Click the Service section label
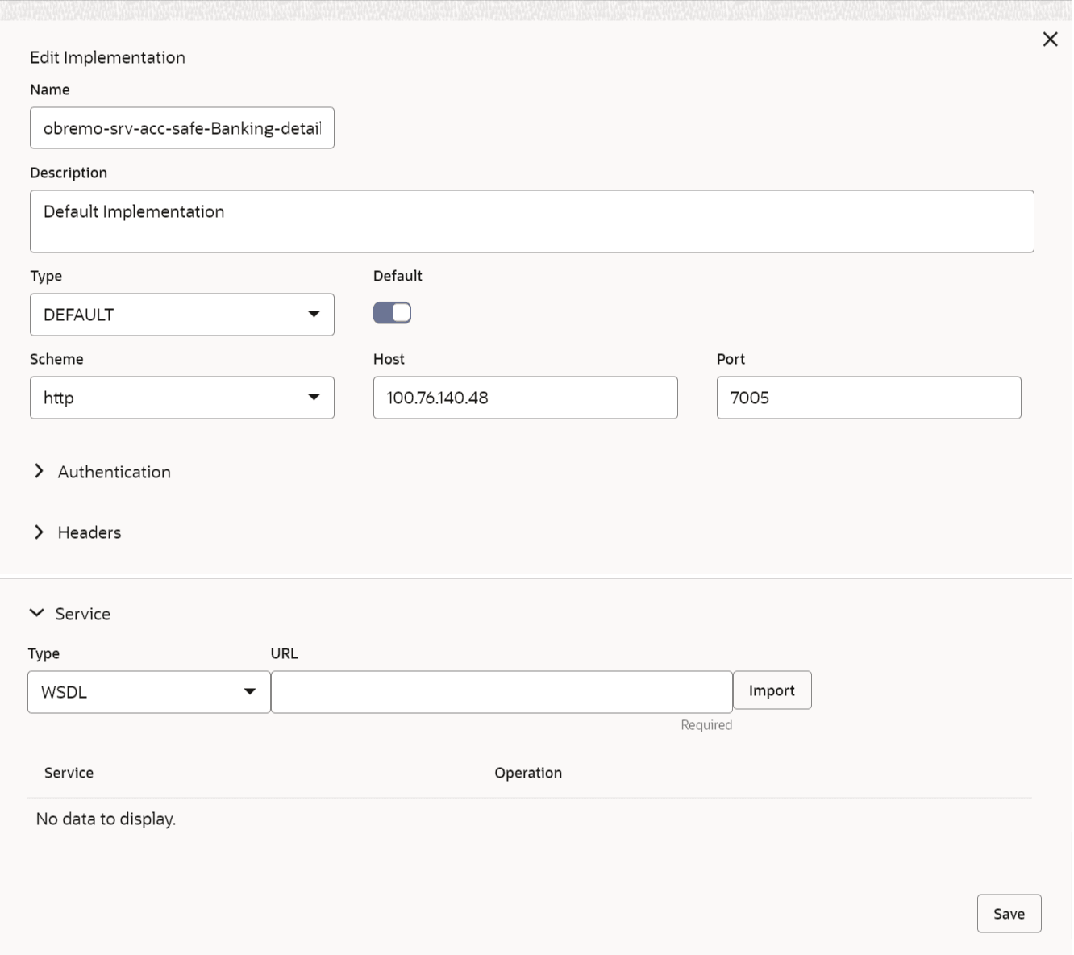 (83, 614)
